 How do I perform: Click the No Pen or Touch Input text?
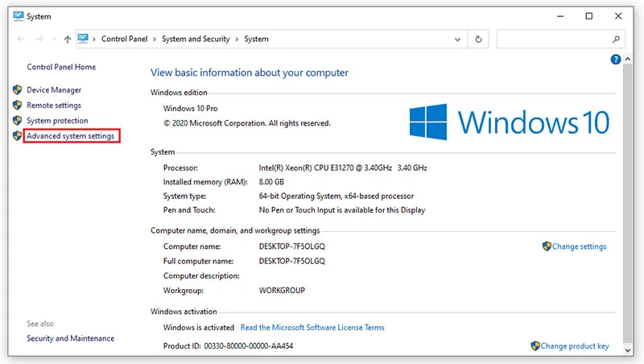click(341, 210)
